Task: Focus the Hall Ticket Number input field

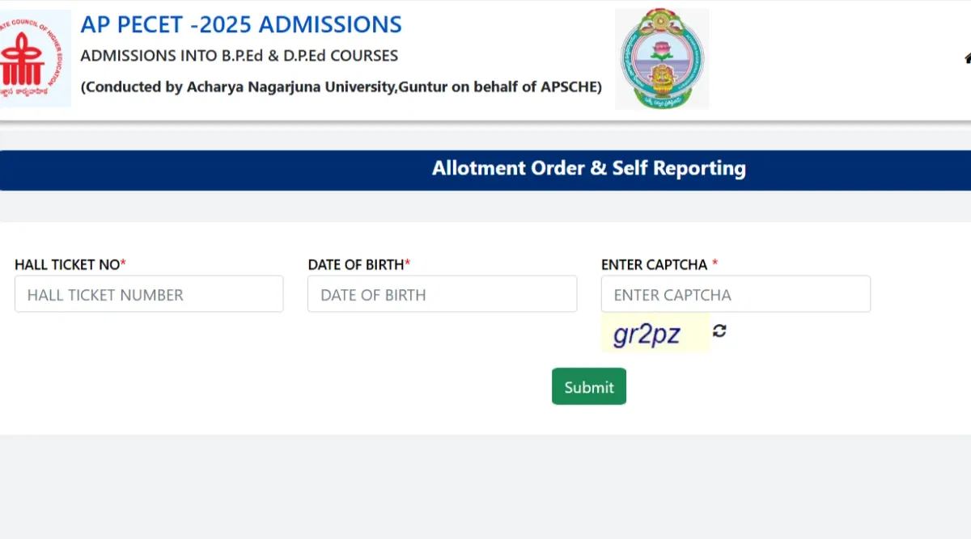Action: (149, 294)
